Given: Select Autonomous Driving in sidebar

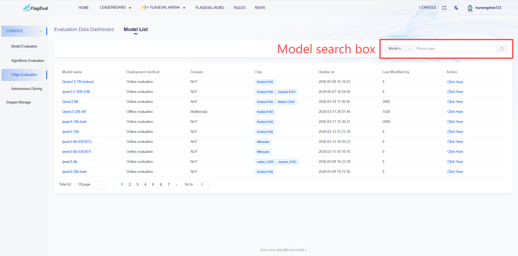Looking at the screenshot, I should (x=27, y=89).
